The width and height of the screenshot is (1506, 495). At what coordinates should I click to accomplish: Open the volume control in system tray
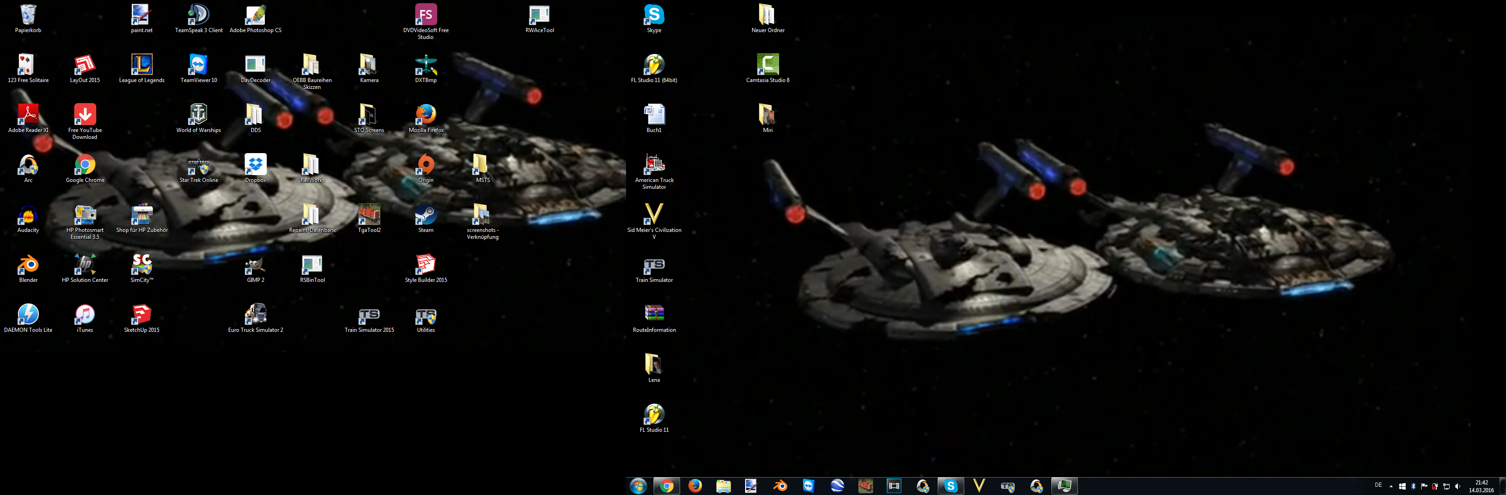click(x=1457, y=486)
